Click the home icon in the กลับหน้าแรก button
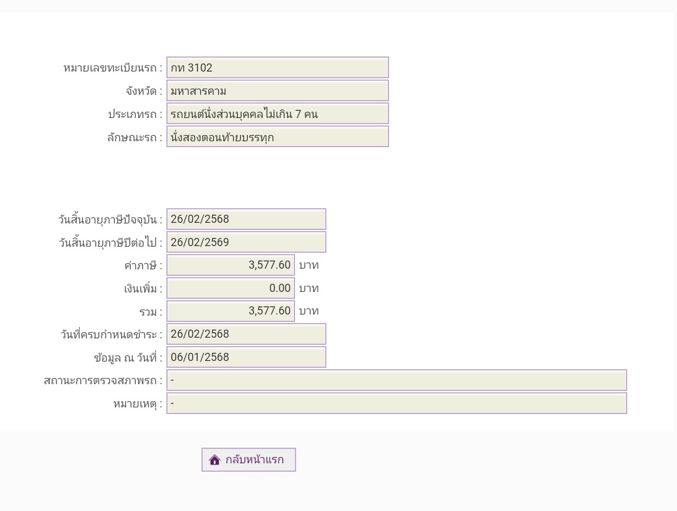The image size is (677, 511). (215, 460)
